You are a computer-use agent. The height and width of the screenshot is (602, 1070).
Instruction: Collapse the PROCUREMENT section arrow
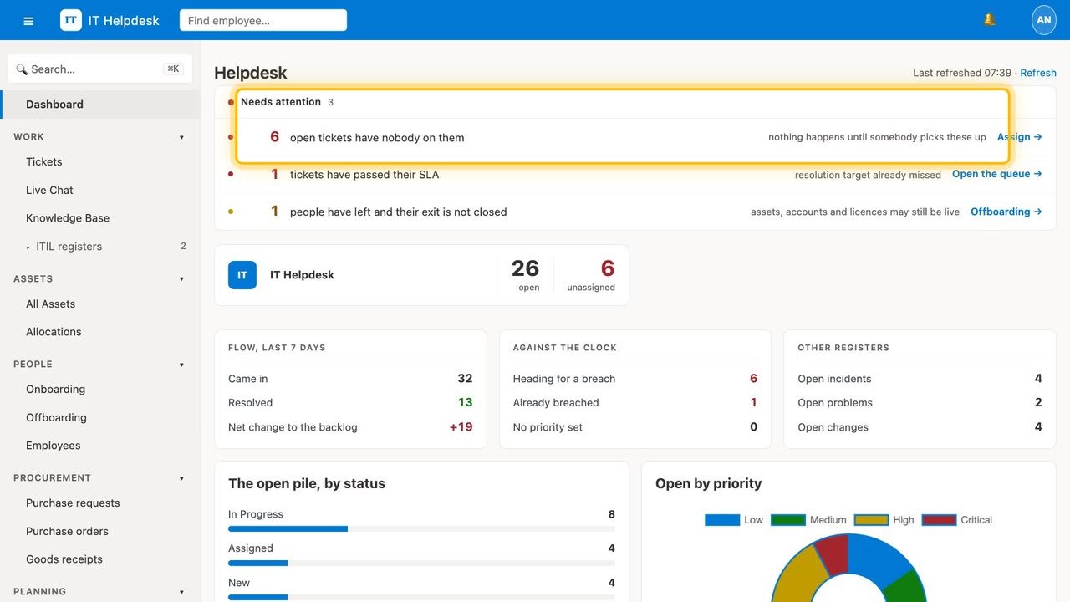pyautogui.click(x=181, y=478)
